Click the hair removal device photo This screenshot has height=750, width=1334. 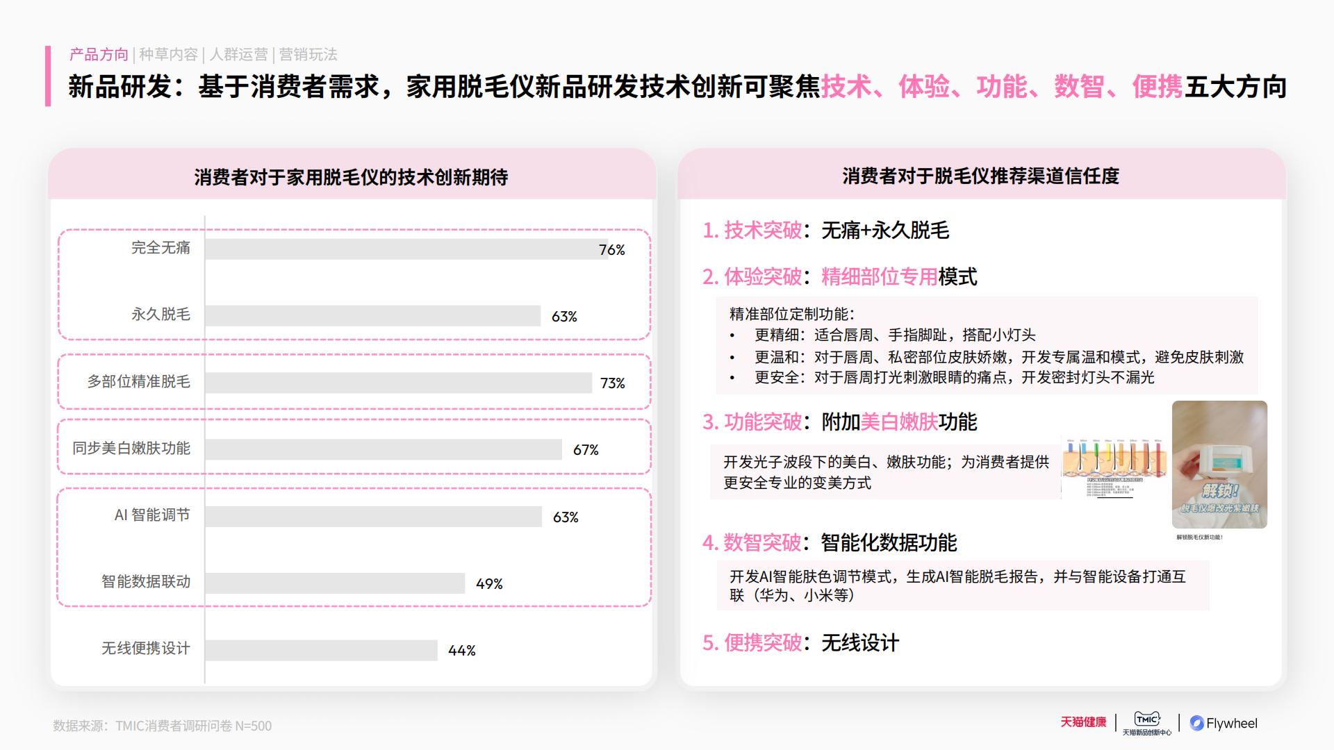1219,464
